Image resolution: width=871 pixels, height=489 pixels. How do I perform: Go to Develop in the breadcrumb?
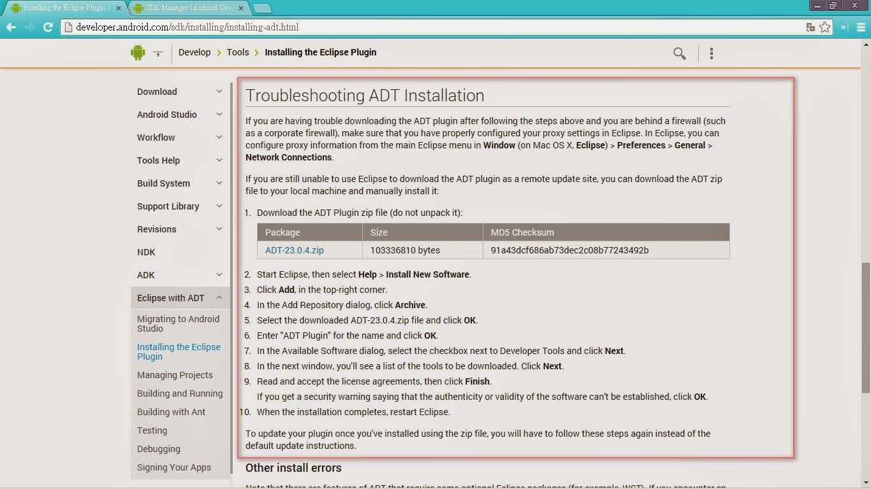(x=194, y=52)
